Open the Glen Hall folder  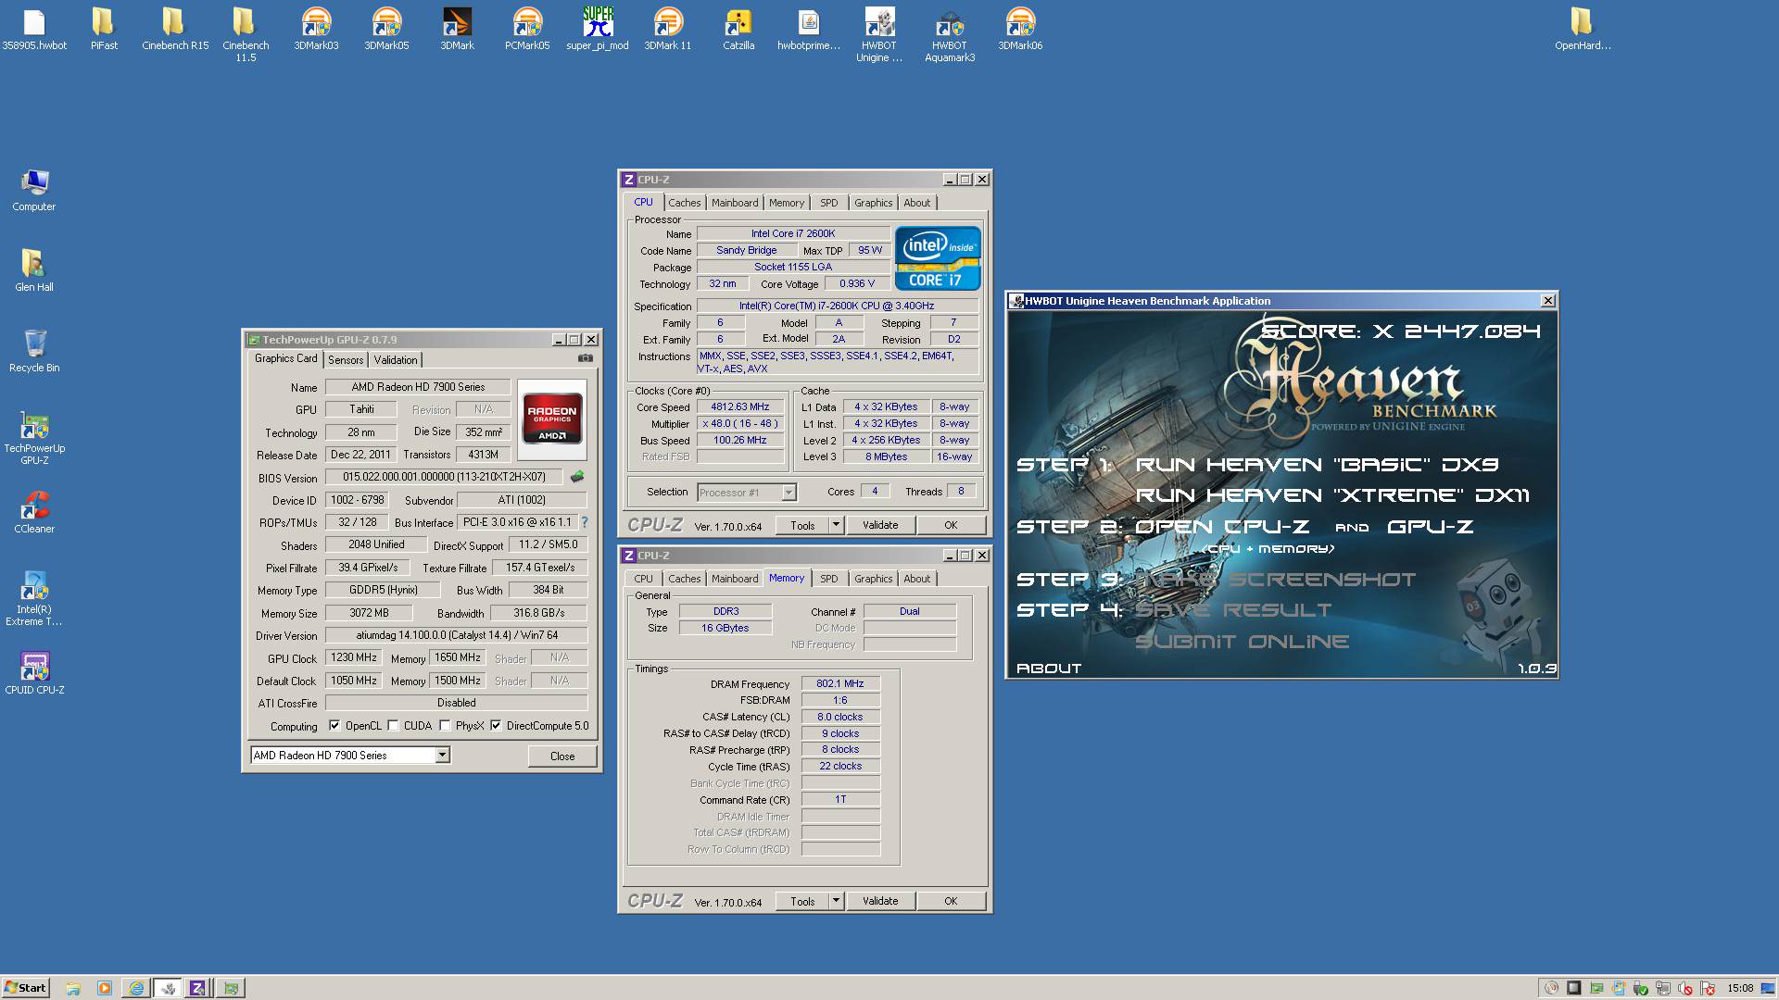tap(34, 270)
